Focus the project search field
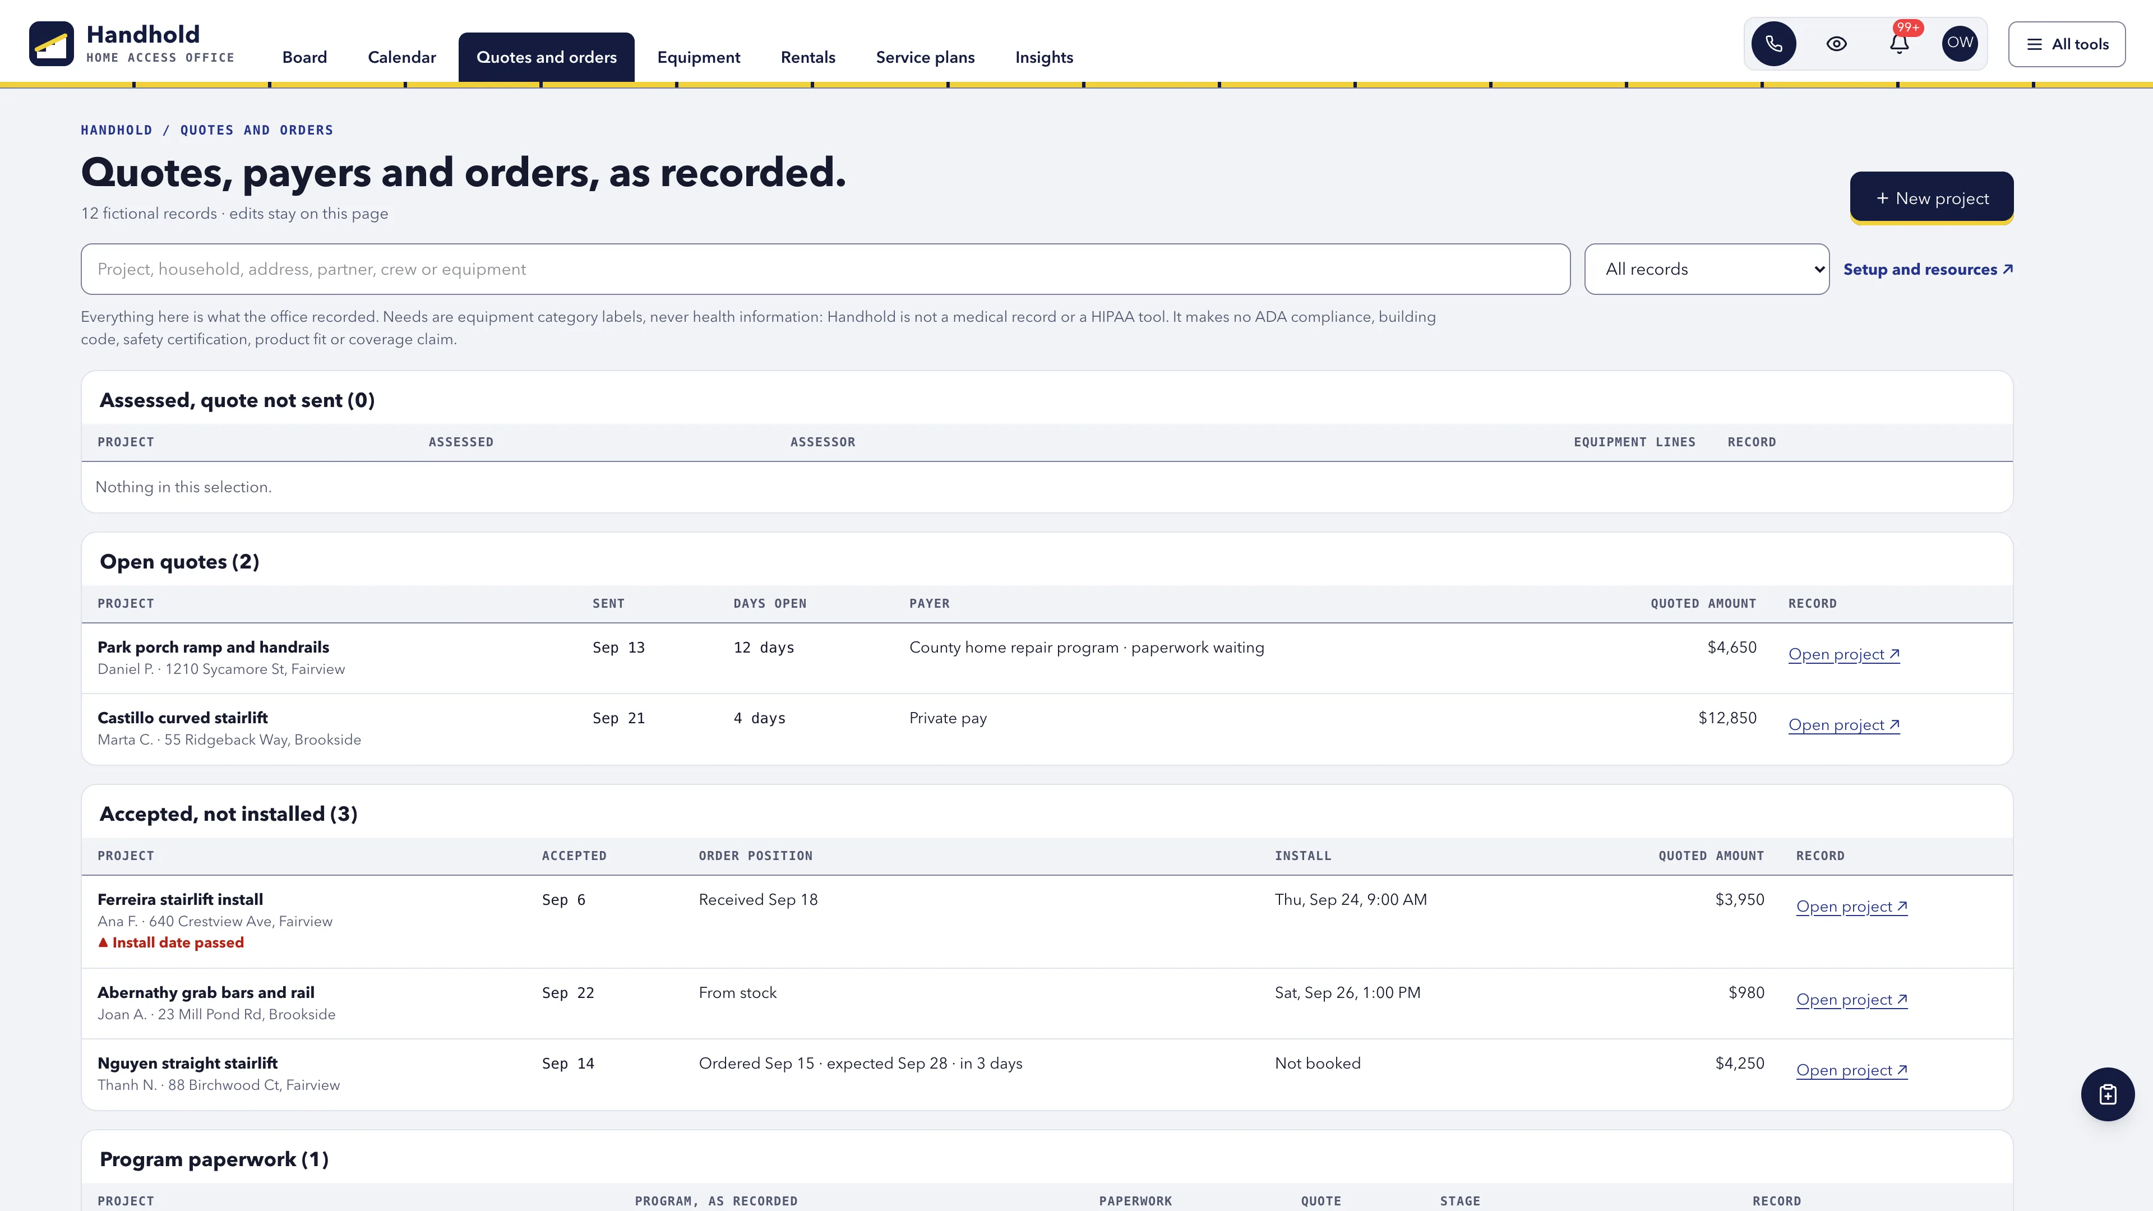 825,269
